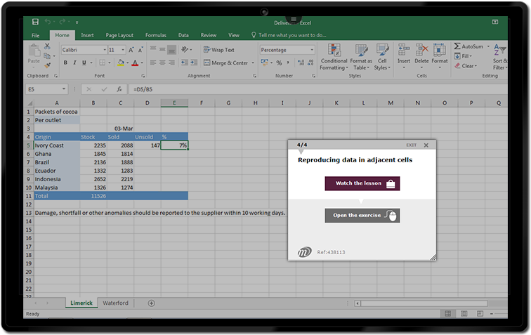531x335 pixels.
Task: Switch to the Insert ribbon tab
Action: 87,35
